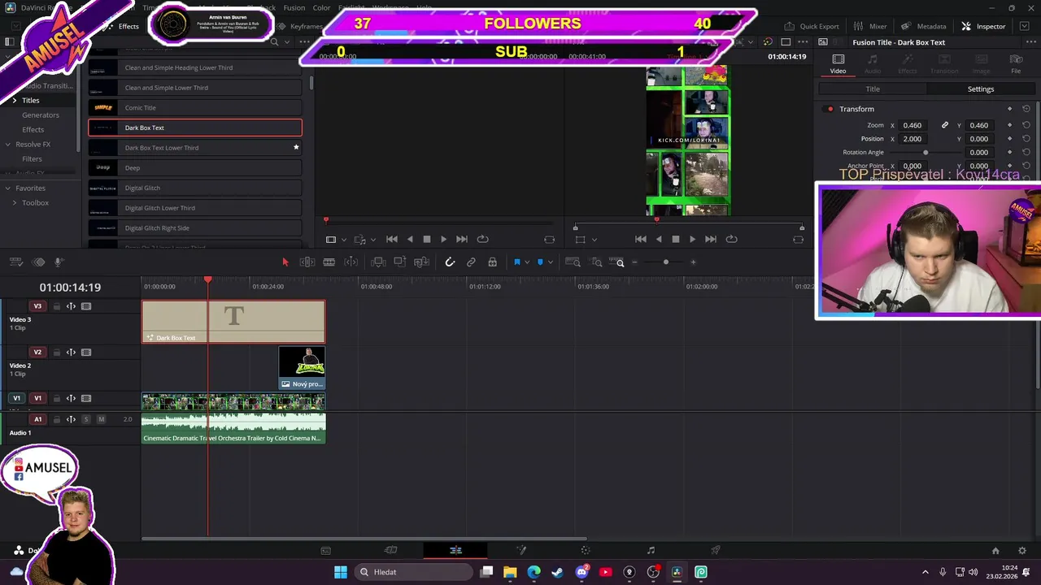The height and width of the screenshot is (585, 1041).
Task: Switch to the Settings tab in Inspector
Action: point(980,89)
